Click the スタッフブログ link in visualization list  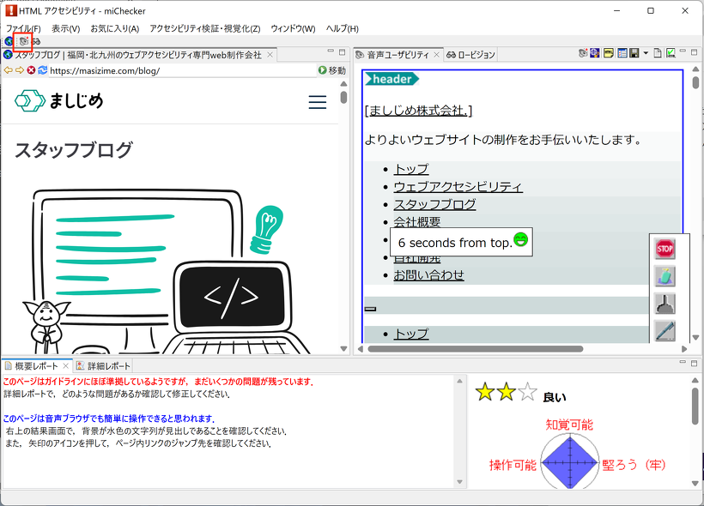tap(434, 205)
